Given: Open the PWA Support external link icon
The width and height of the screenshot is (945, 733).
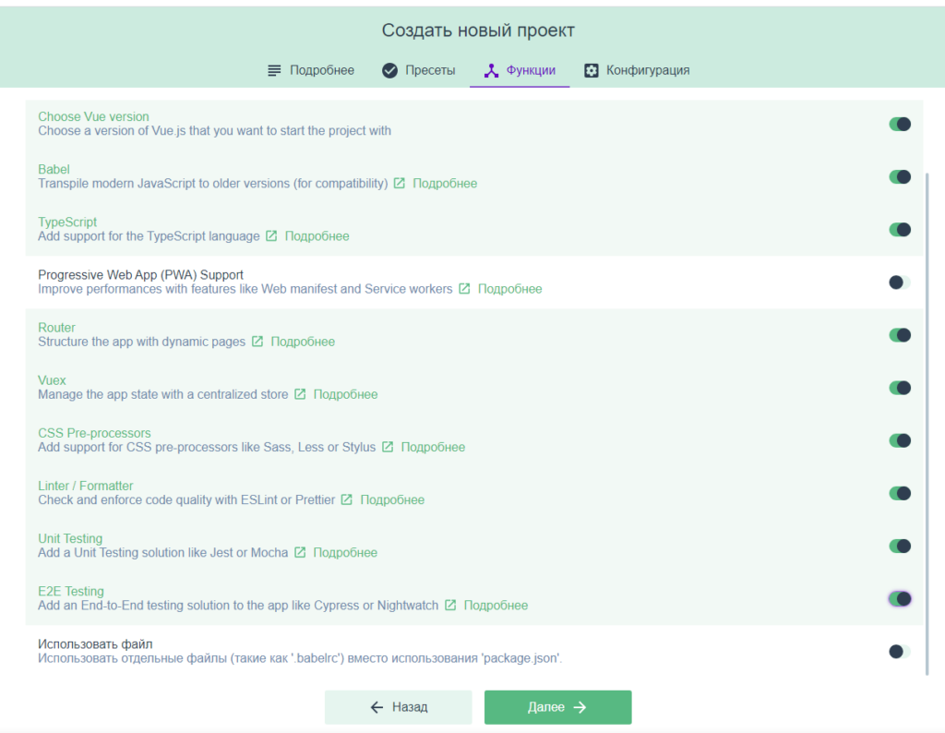Looking at the screenshot, I should pyautogui.click(x=464, y=289).
